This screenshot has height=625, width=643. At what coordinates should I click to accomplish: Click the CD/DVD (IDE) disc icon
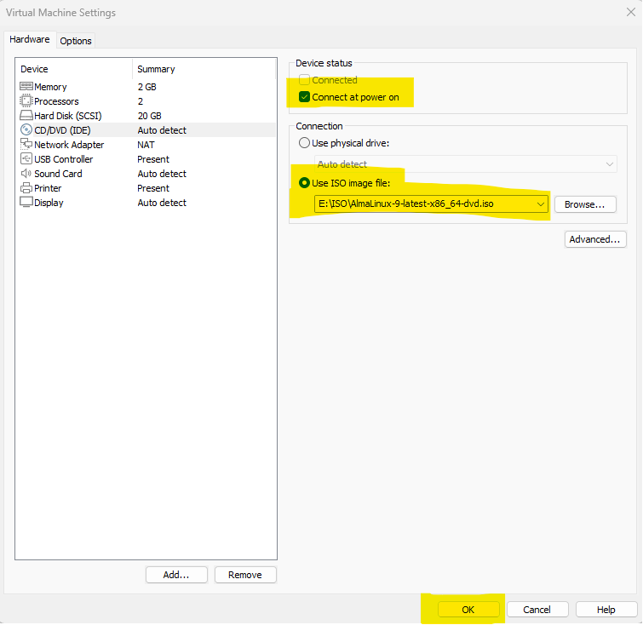point(26,130)
